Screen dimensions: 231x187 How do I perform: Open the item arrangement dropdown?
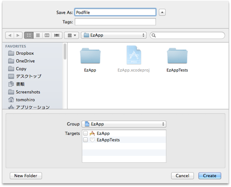[71, 35]
